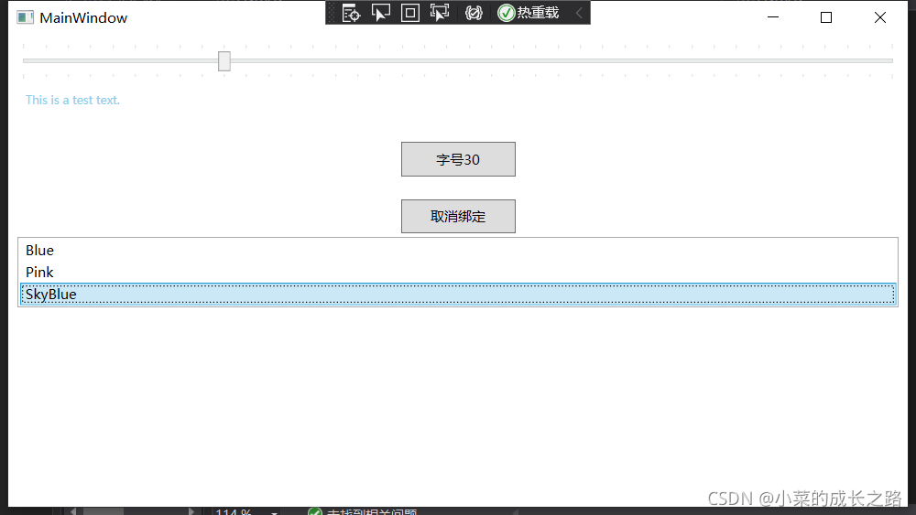The width and height of the screenshot is (916, 515).
Task: Click the 'This is a test text.' label
Action: (x=72, y=101)
